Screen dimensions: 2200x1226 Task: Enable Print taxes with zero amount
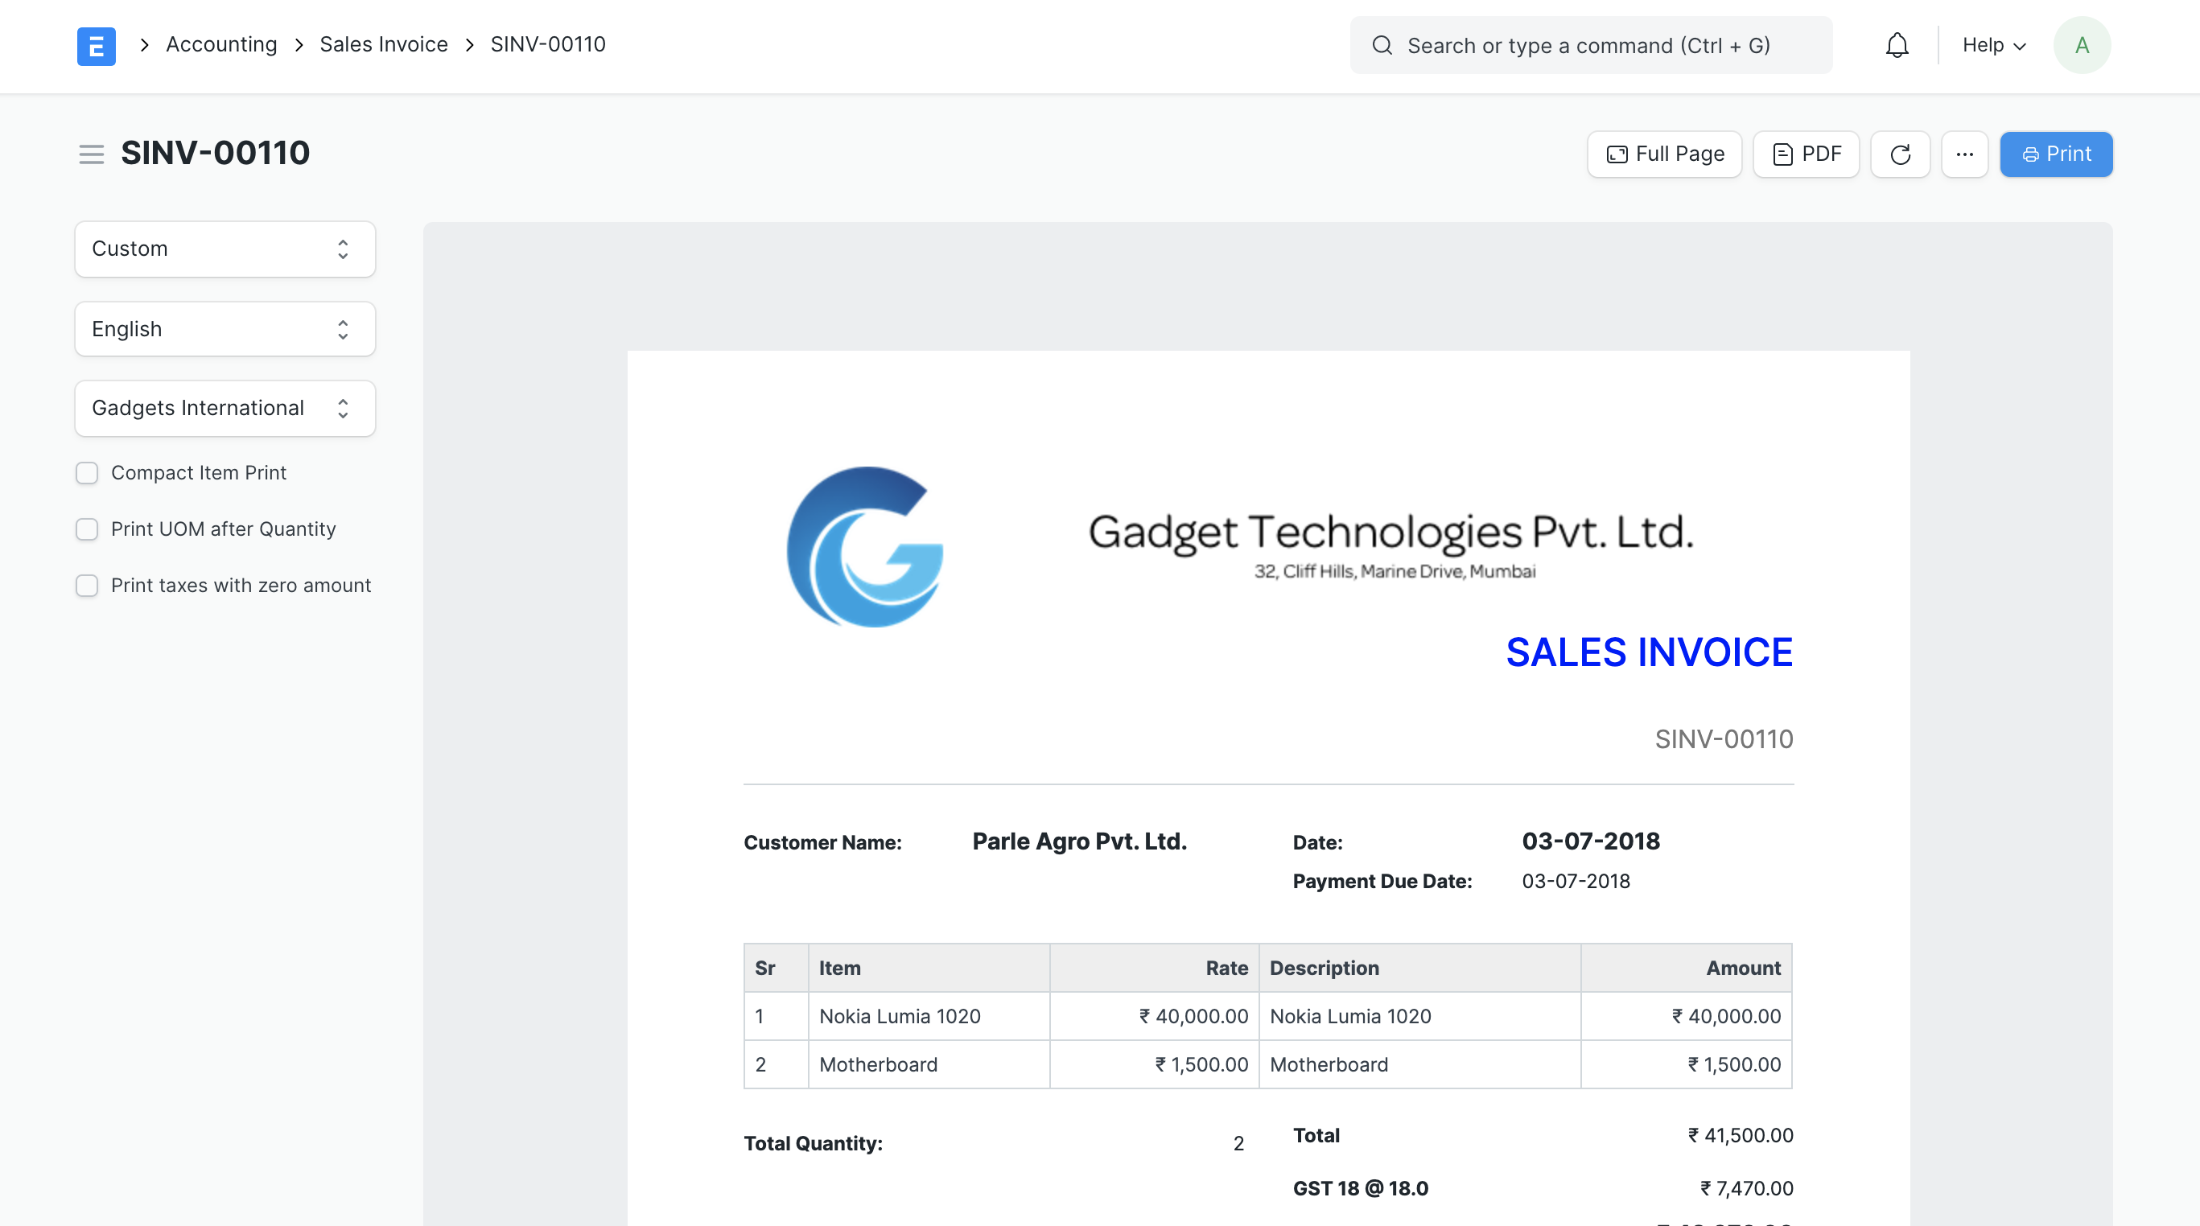pos(87,586)
